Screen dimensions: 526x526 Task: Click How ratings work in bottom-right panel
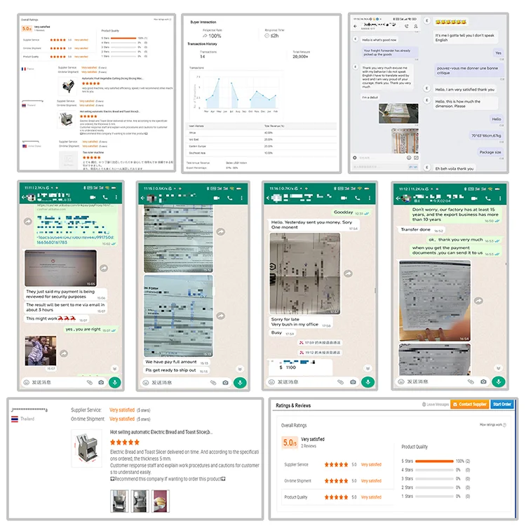(x=493, y=425)
